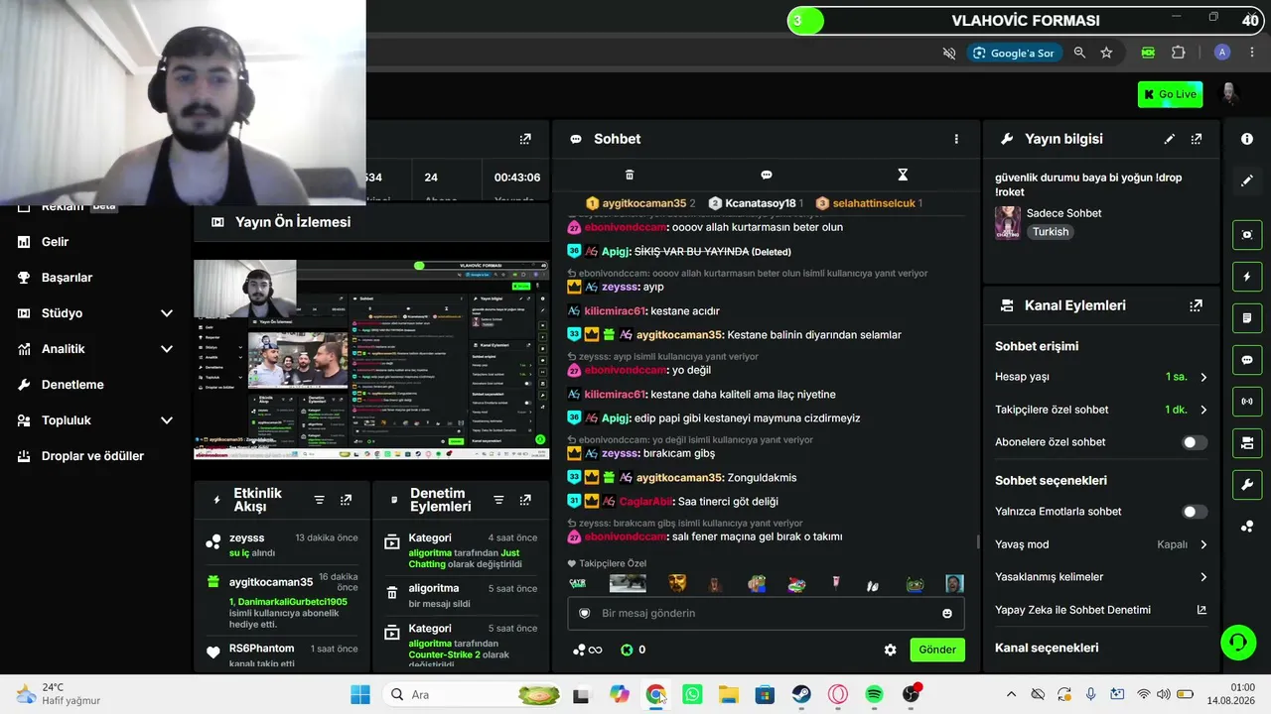Click the golden face emote
The image size is (1271, 714).
tap(677, 584)
